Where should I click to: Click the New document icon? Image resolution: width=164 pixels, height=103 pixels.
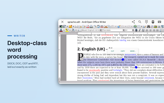[65, 26]
